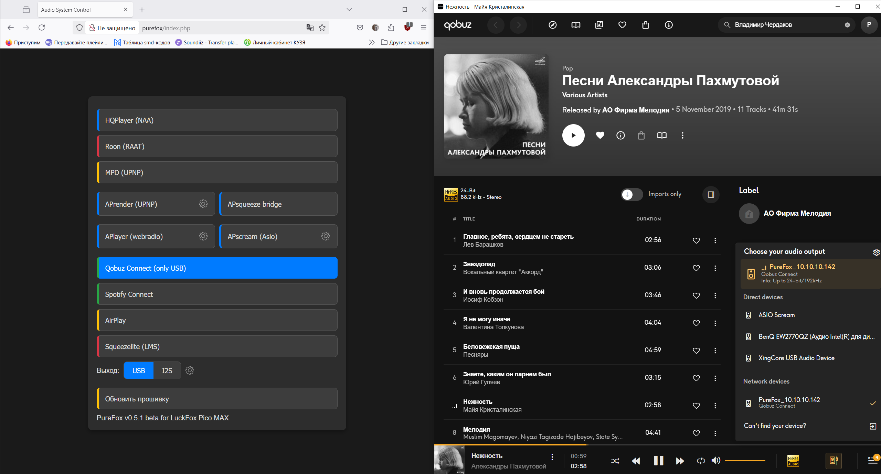This screenshot has height=474, width=881.
Task: Toggle shuffle in player bar
Action: pos(615,461)
